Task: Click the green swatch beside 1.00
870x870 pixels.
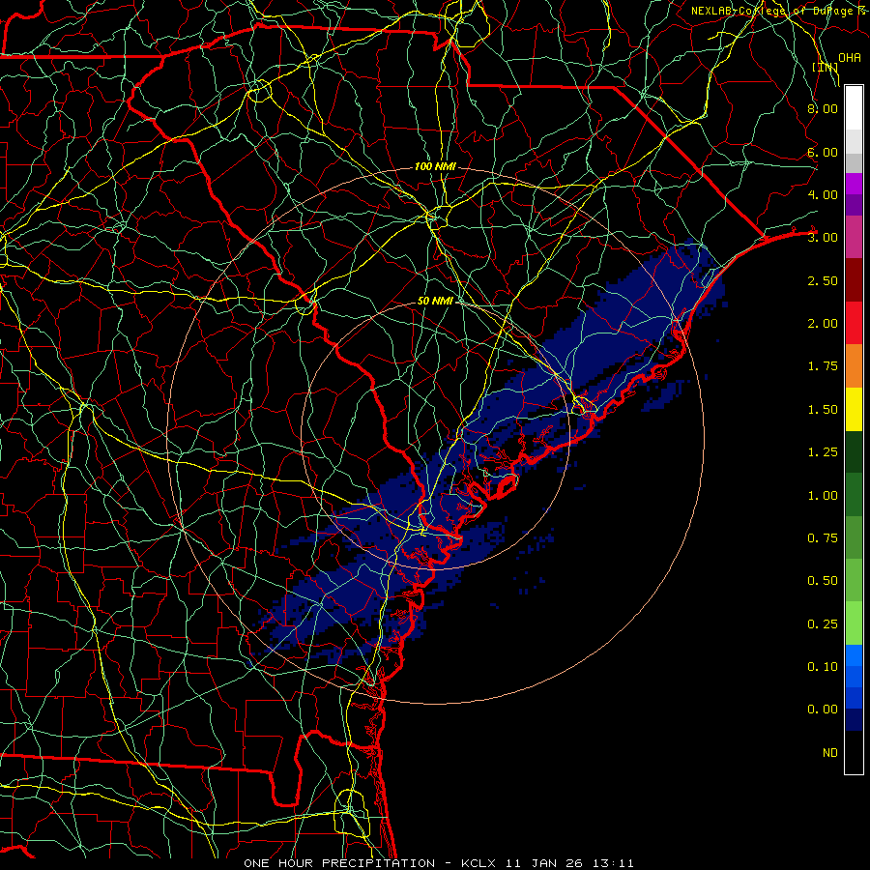Action: [854, 494]
